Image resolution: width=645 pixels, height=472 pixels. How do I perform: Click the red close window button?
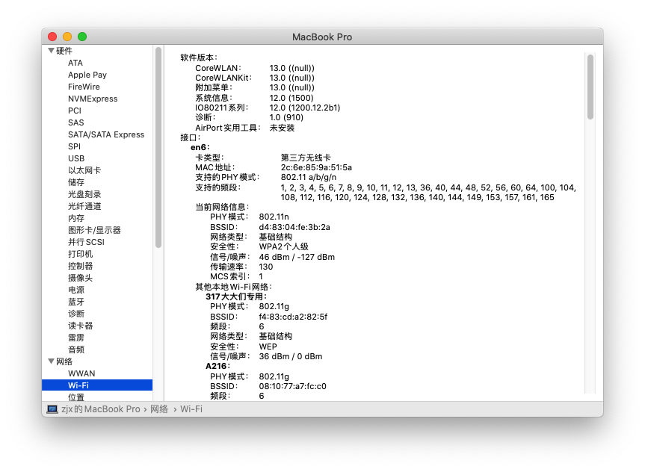tap(52, 37)
